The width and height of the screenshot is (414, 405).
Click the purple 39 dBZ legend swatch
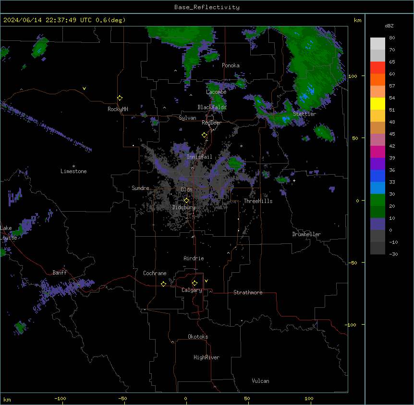click(x=377, y=164)
